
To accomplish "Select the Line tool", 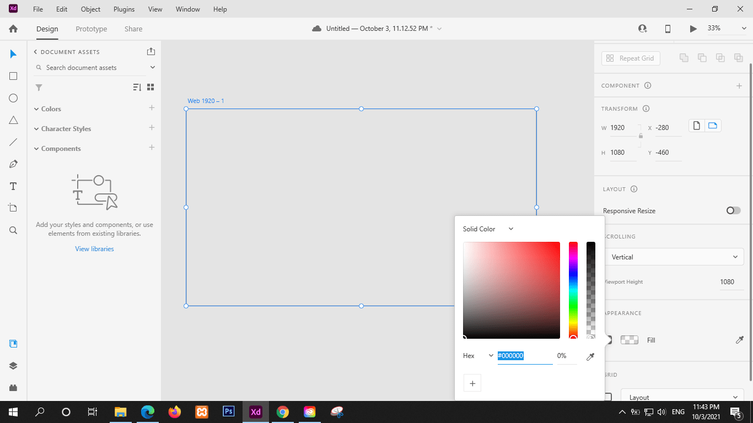I will 13,142.
